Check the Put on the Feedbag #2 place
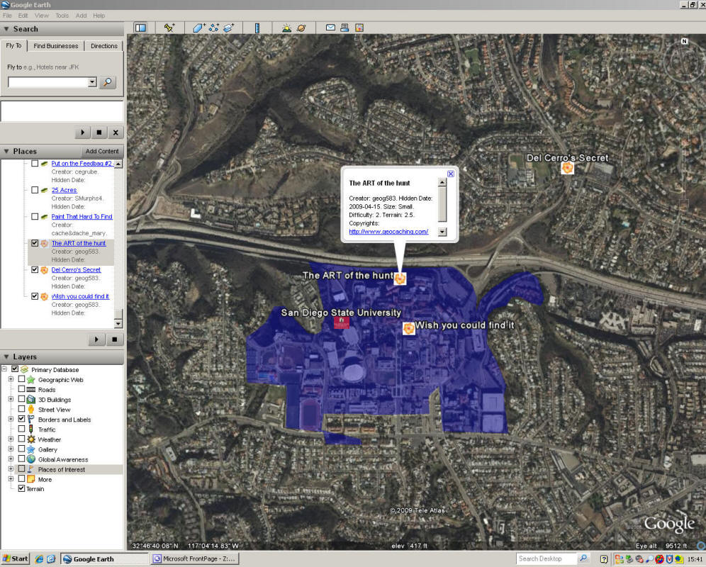Image resolution: width=706 pixels, height=567 pixels. pyautogui.click(x=35, y=164)
